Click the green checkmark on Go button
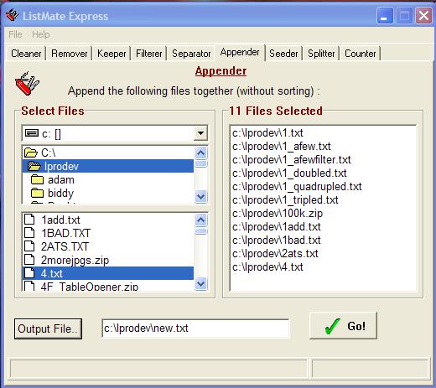The image size is (436, 388). coord(332,326)
